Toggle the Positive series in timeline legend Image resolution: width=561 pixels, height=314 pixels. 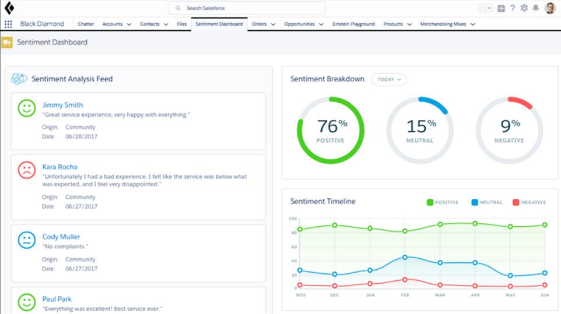(x=443, y=202)
